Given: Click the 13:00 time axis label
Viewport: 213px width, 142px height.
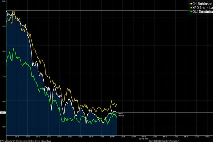Looking at the screenshot, I should coord(154,137).
